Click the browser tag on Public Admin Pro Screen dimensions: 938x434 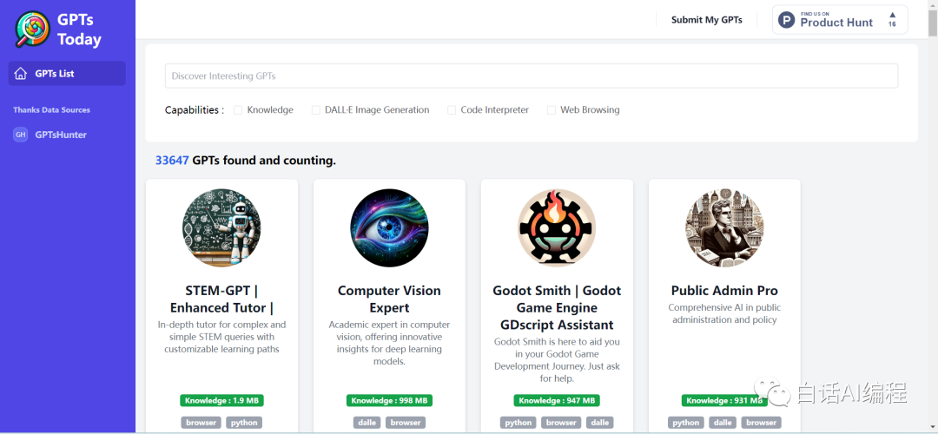761,423
